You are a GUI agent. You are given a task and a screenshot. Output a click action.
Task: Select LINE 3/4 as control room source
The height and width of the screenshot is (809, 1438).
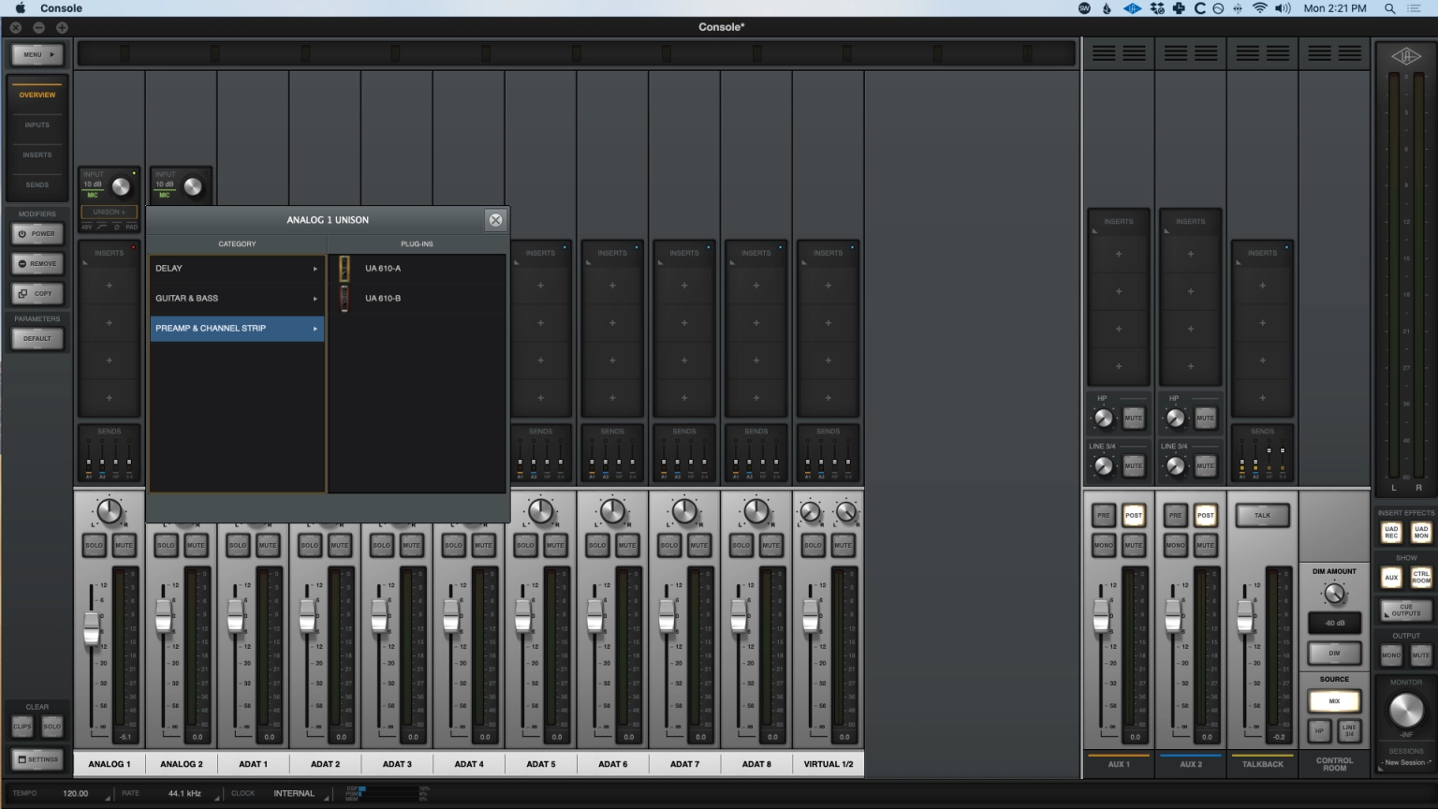coord(1349,730)
